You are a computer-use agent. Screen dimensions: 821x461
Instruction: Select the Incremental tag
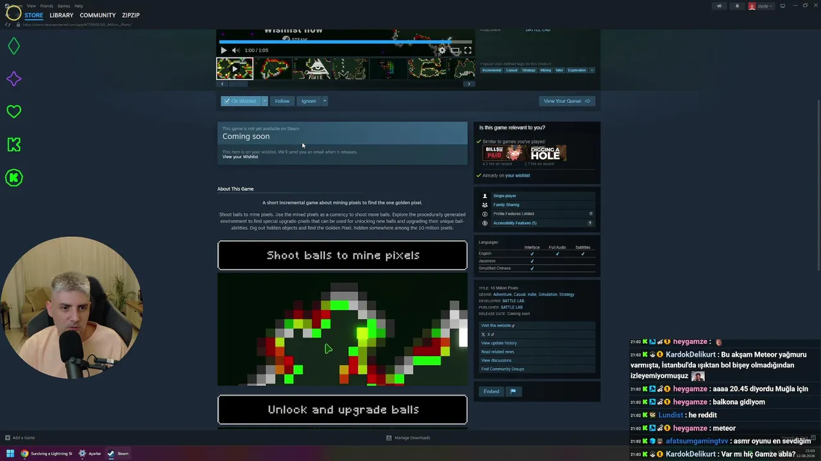[492, 70]
